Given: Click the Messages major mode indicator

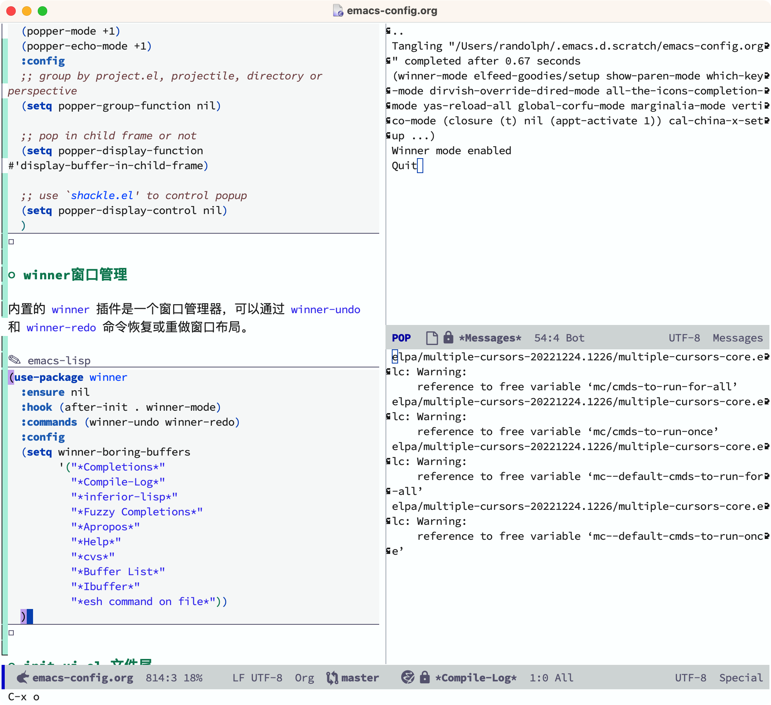Looking at the screenshot, I should coord(738,338).
